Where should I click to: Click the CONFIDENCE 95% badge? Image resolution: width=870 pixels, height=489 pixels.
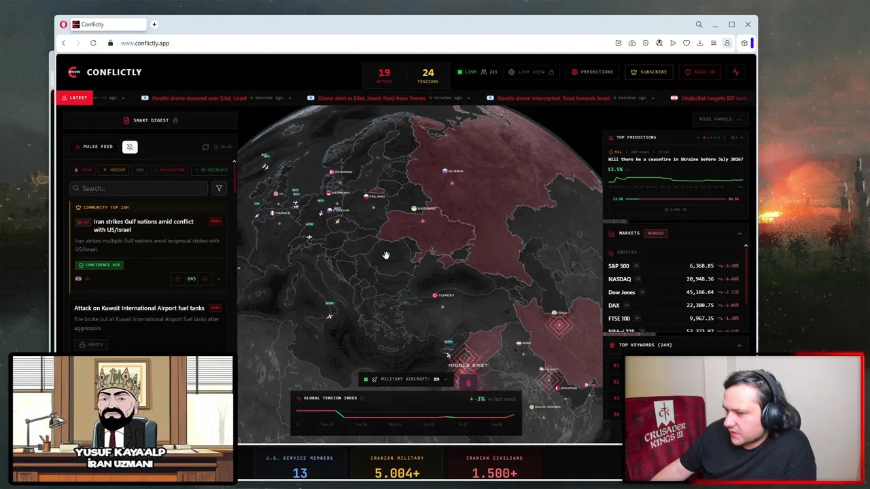pyautogui.click(x=99, y=265)
